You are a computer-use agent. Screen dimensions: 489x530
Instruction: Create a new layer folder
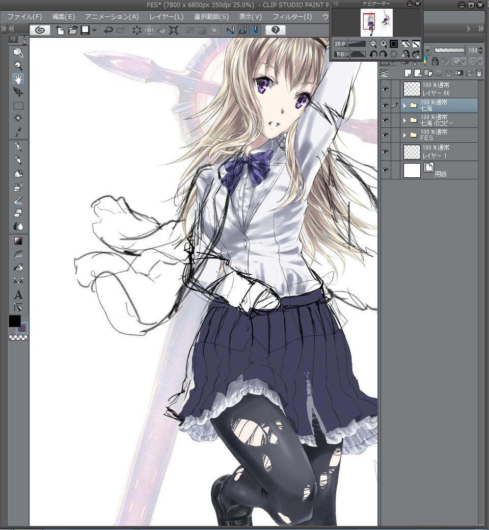point(428,73)
